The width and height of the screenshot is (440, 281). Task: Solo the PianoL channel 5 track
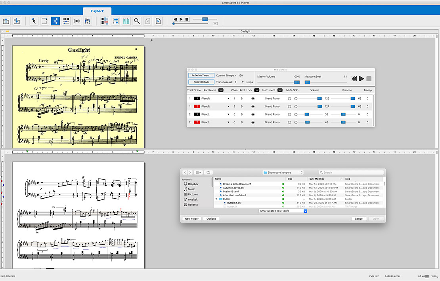pyautogui.click(x=296, y=114)
